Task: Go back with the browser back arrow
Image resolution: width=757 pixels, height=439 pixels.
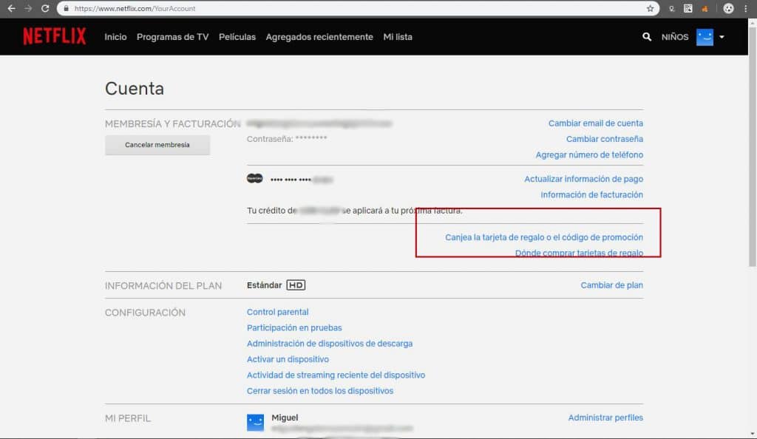Action: tap(12, 8)
